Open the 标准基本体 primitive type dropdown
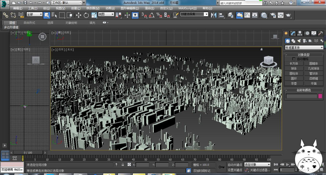Image resolution: width=326 pixels, height=175 pixels. pyautogui.click(x=304, y=47)
